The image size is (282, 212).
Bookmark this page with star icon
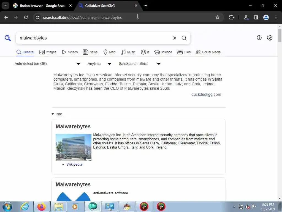click(x=218, y=17)
